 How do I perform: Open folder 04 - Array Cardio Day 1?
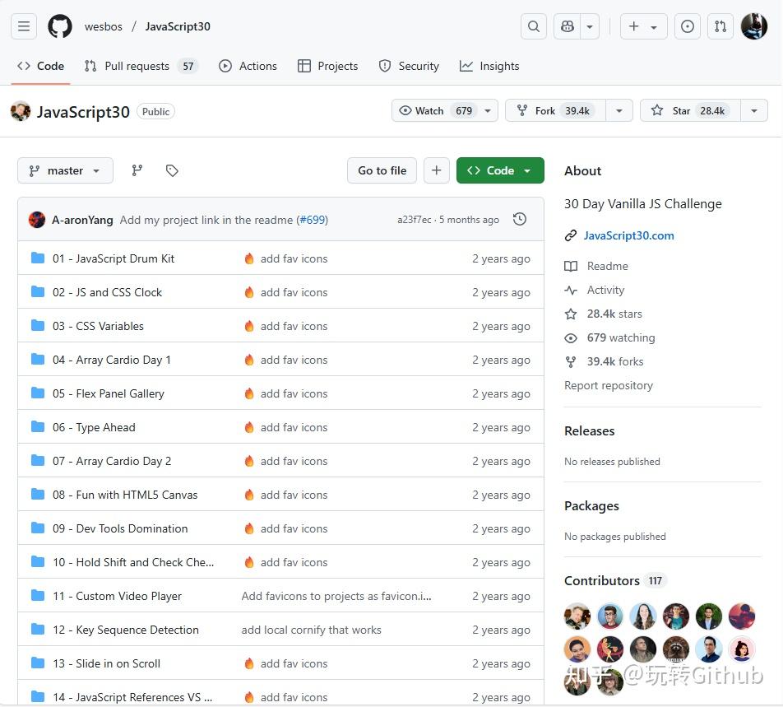pos(111,360)
